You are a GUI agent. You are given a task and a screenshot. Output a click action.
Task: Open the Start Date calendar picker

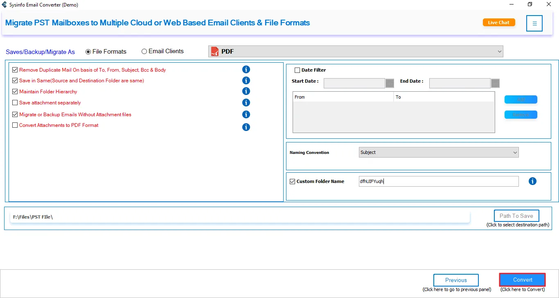[x=390, y=84]
